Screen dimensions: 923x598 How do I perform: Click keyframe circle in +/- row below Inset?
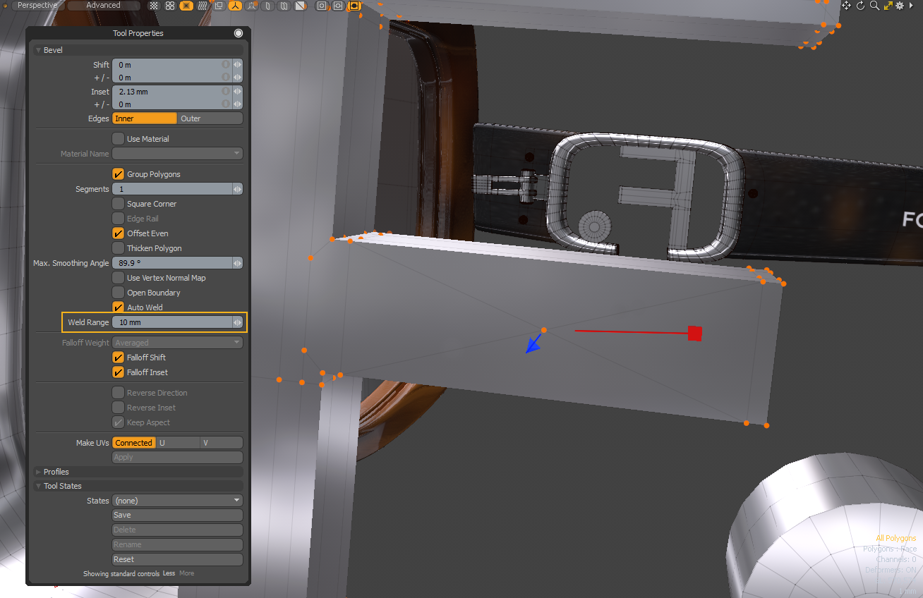tap(226, 104)
